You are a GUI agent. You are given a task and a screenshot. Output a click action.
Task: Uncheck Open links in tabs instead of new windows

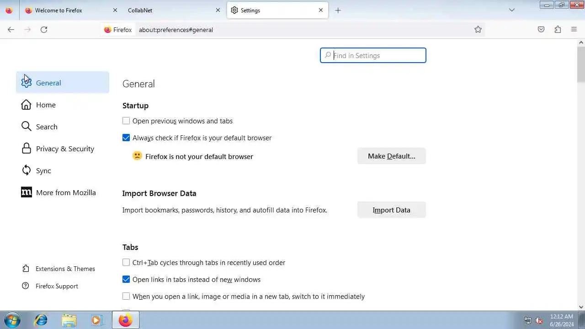[126, 280]
